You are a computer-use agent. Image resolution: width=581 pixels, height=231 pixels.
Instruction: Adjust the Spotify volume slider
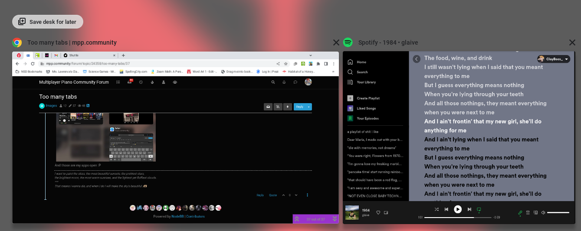558,212
